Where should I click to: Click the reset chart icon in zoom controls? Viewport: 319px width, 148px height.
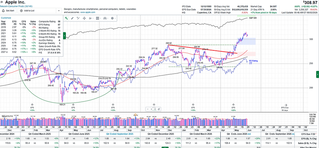click(159, 109)
